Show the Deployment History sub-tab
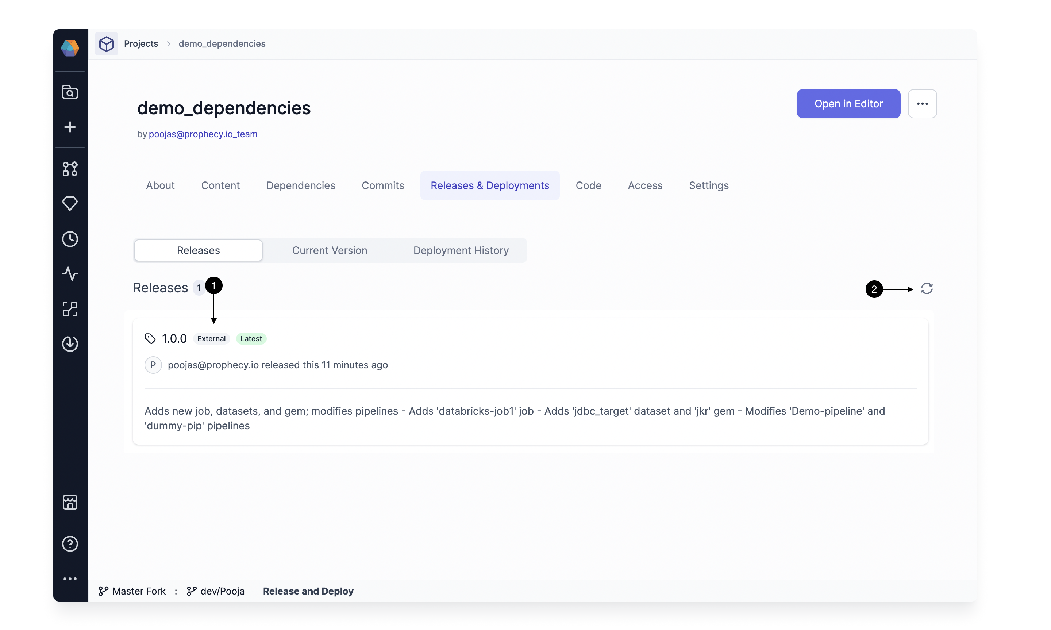This screenshot has height=630, width=1051. 461,250
